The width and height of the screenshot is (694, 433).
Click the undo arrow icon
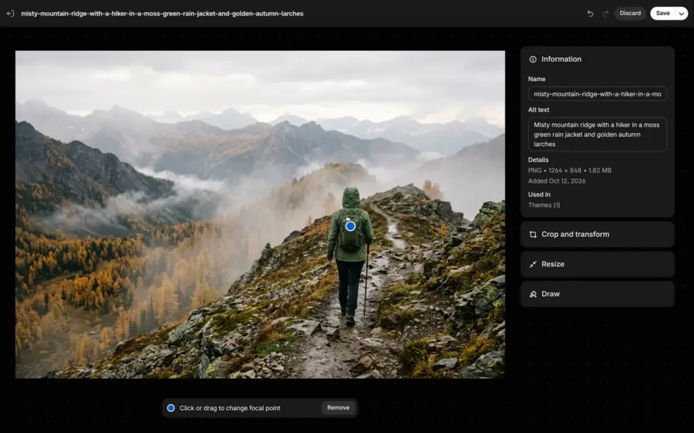pos(590,14)
